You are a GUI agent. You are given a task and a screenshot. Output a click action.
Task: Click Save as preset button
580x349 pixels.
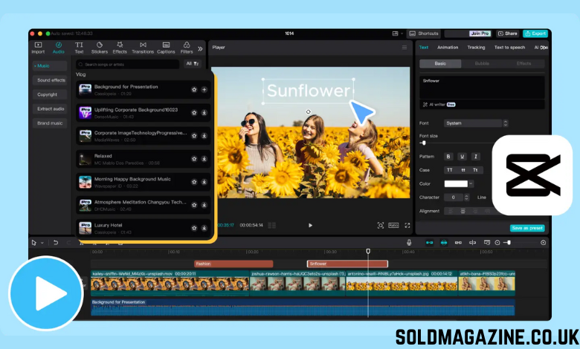tap(527, 228)
